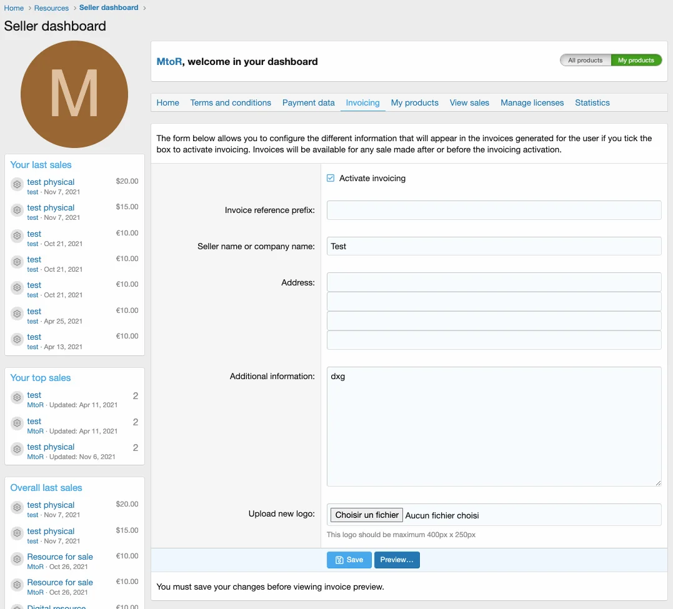Click MtoR under test physical in top sales
Screen dimensions: 673x609
click(x=35, y=457)
